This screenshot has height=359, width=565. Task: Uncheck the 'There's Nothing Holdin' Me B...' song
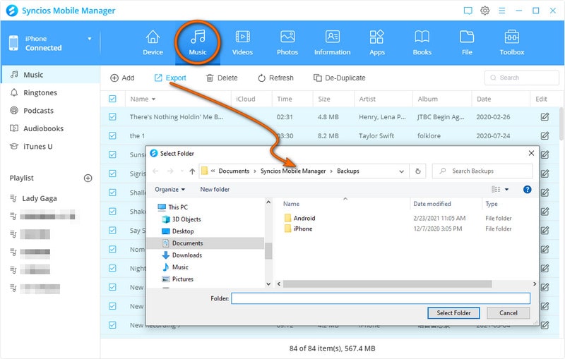click(x=112, y=117)
